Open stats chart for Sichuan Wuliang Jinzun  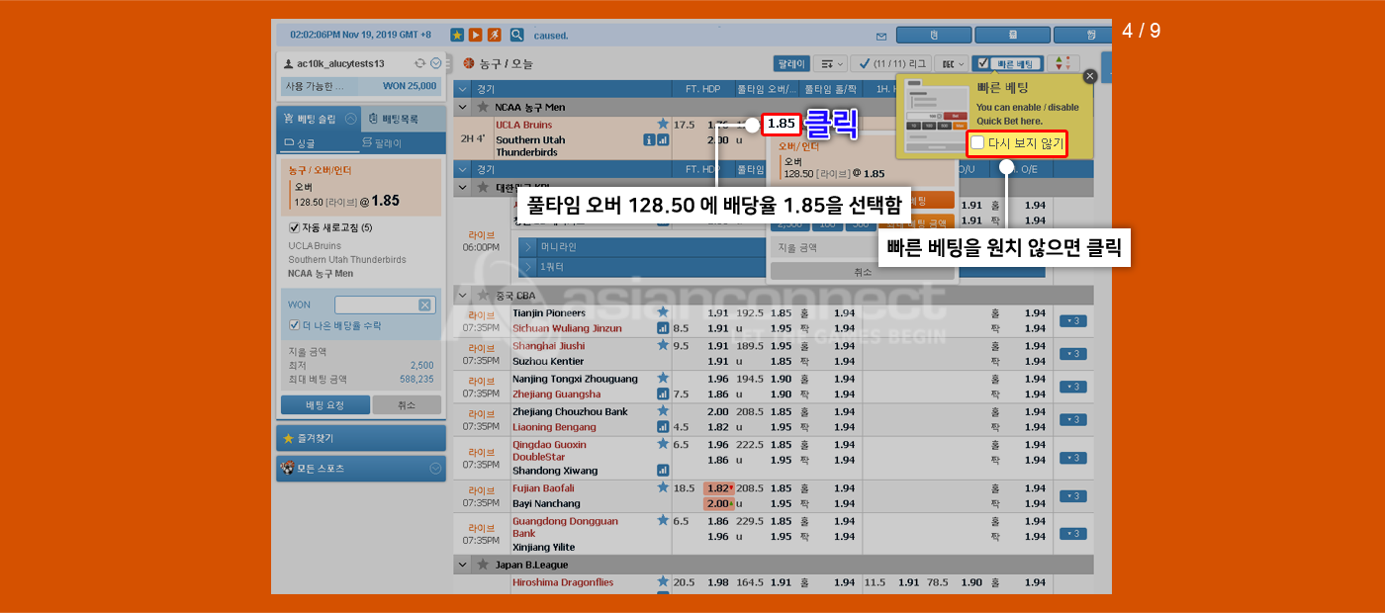click(663, 328)
